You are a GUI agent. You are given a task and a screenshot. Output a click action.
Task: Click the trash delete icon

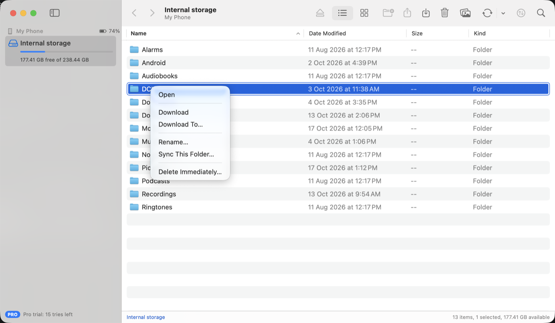tap(445, 13)
